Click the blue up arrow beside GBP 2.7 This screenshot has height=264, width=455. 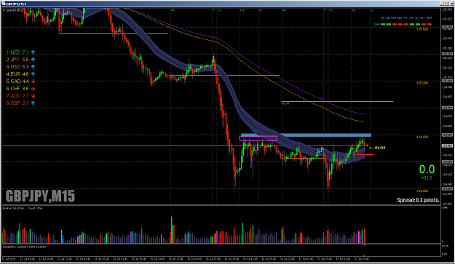[x=33, y=103]
